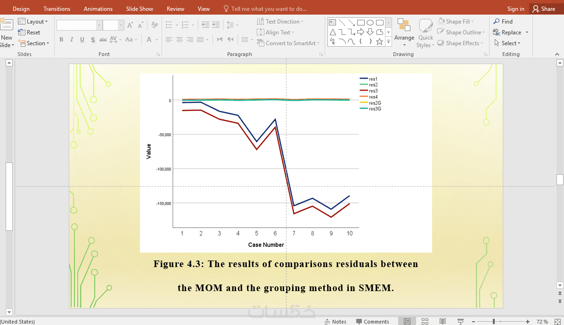Open the Transitions tab
564x325 pixels.
(57, 8)
